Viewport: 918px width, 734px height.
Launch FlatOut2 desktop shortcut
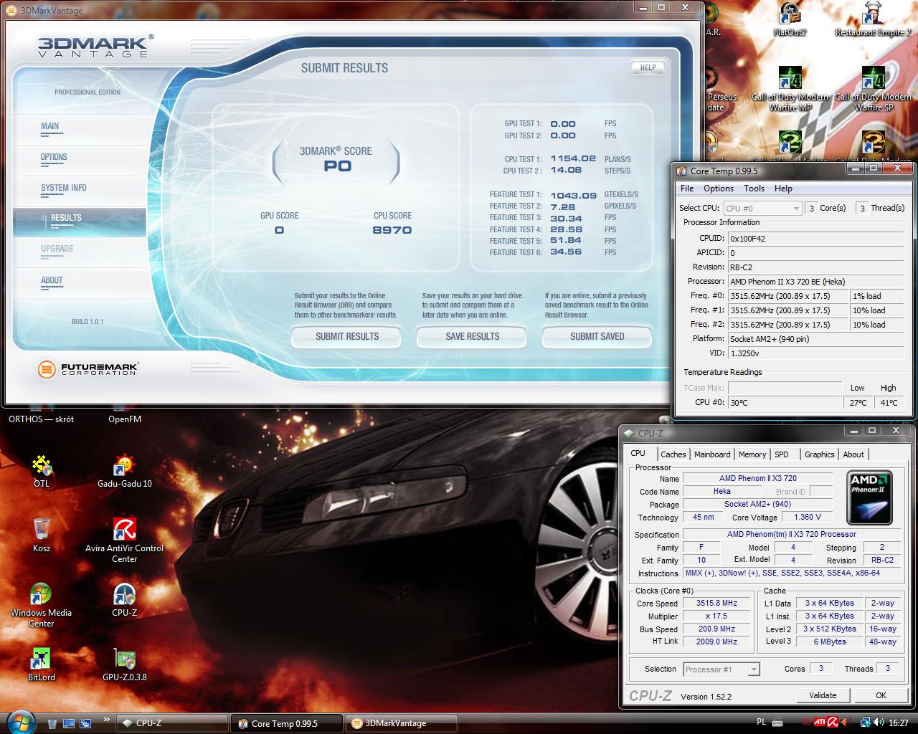coord(790,19)
